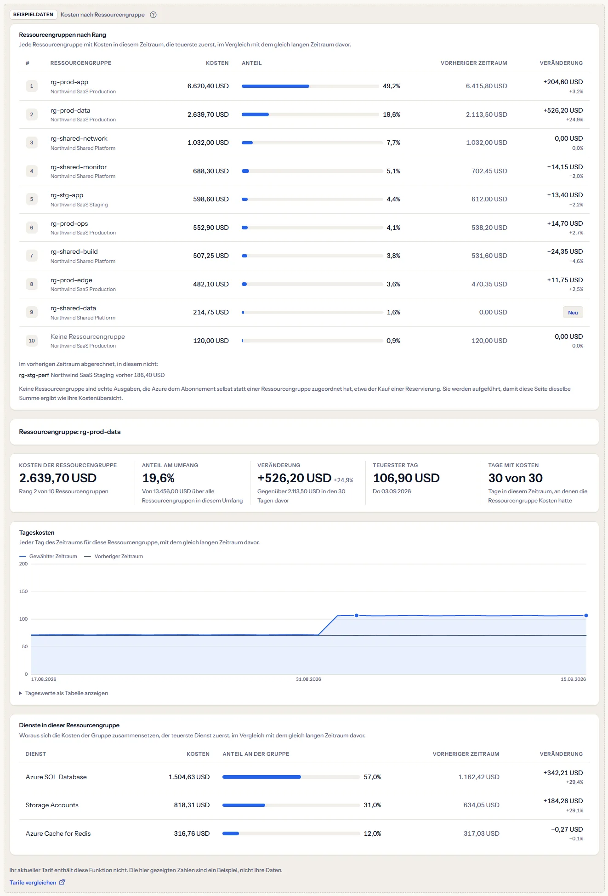Viewport: 608px width, 896px height.
Task: Click the 30 von 30 days value
Action: [515, 478]
